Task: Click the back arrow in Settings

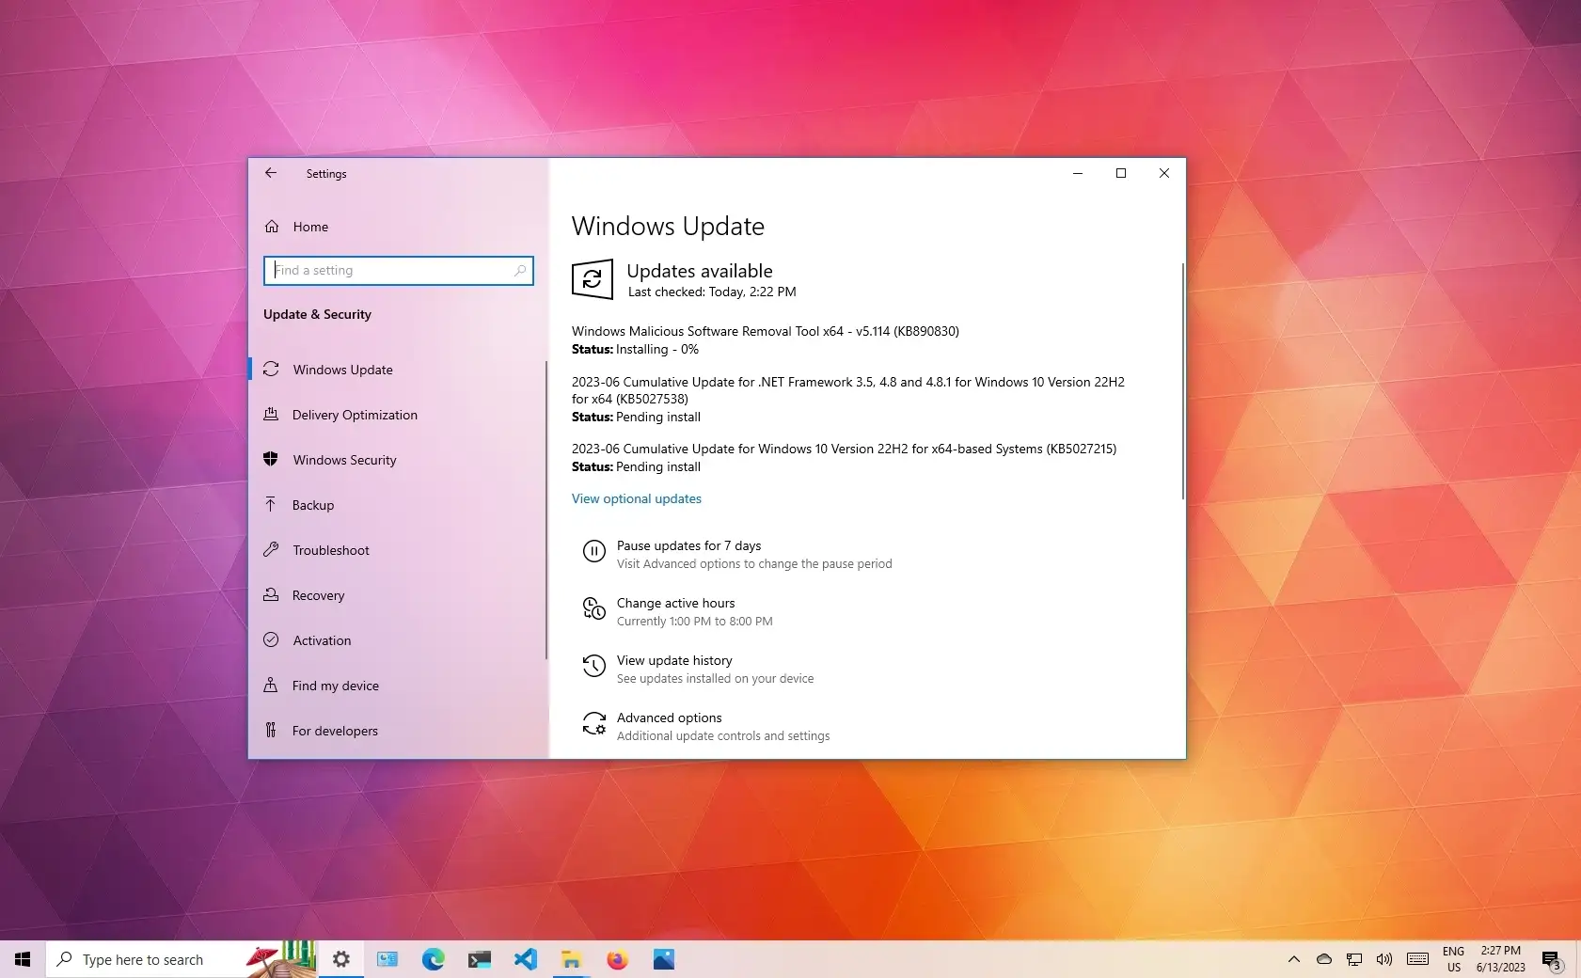Action: coord(271,173)
